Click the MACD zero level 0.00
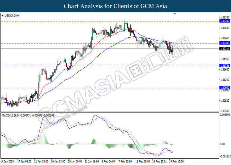 pos(222,144)
